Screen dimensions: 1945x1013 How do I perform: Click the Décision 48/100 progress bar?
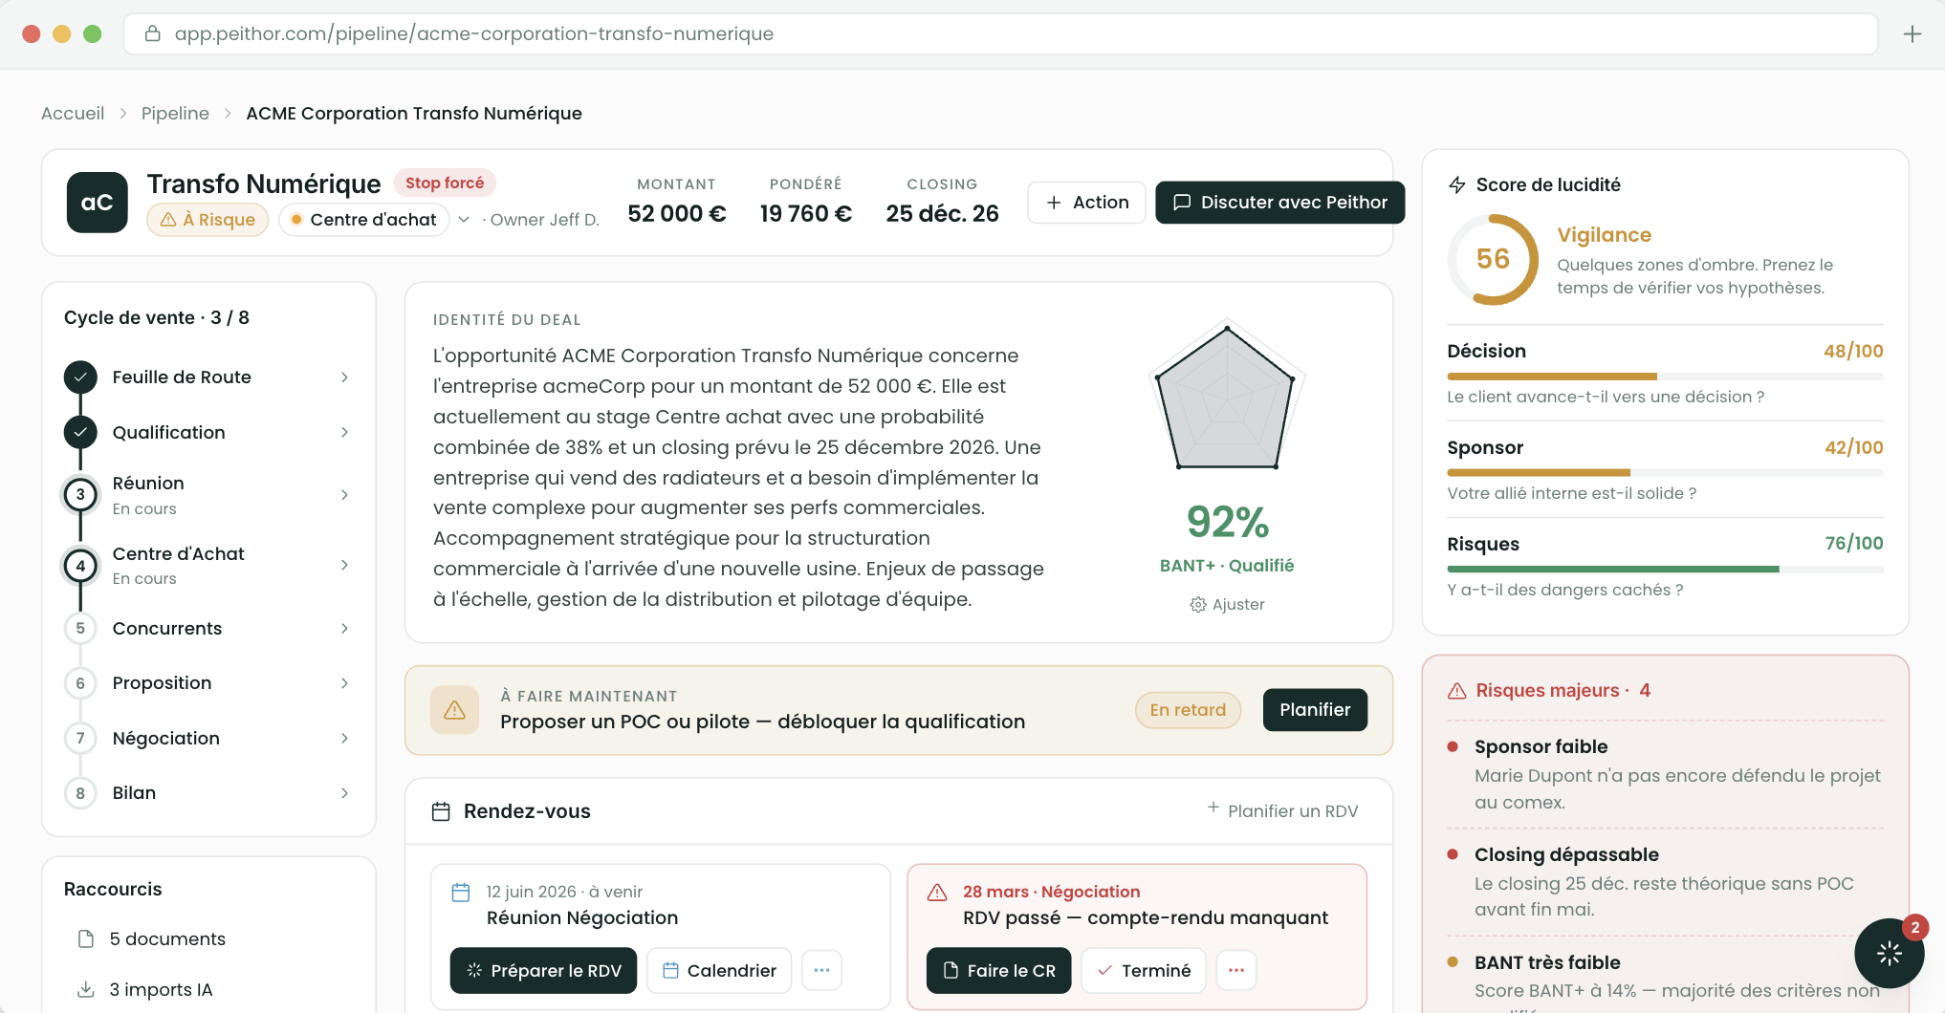1665,377
